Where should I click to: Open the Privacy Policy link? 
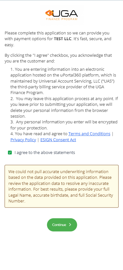pos(23,140)
